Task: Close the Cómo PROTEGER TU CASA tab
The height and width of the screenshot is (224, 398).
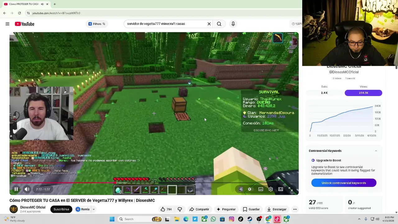Action: 47,4
